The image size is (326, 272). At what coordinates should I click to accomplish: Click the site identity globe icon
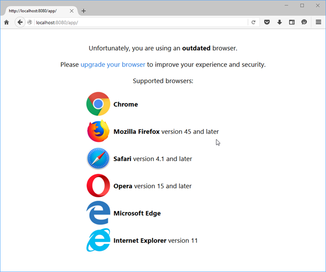coord(30,22)
